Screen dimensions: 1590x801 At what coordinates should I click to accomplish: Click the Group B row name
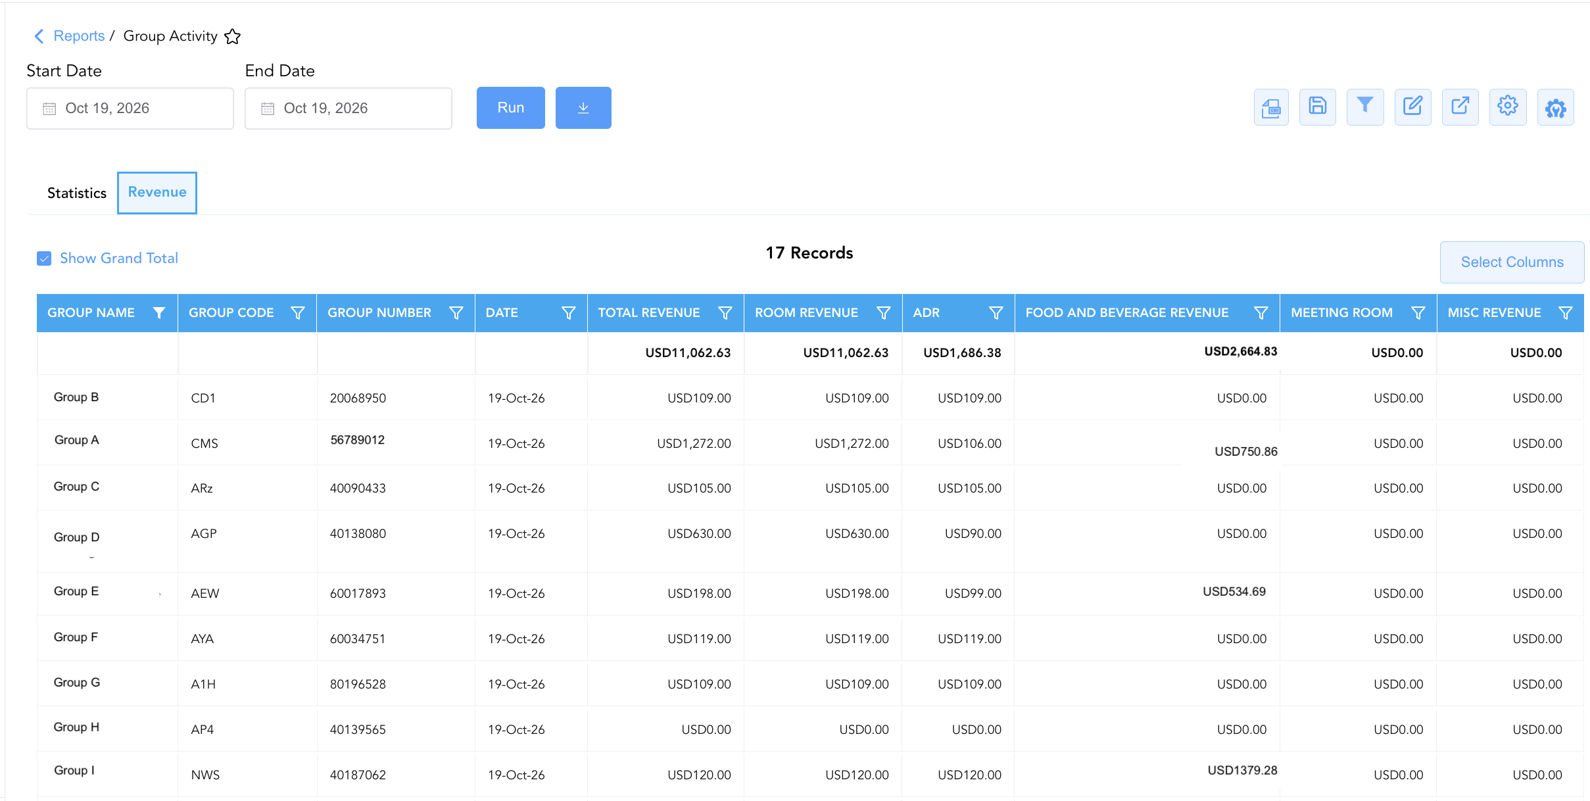tap(76, 397)
